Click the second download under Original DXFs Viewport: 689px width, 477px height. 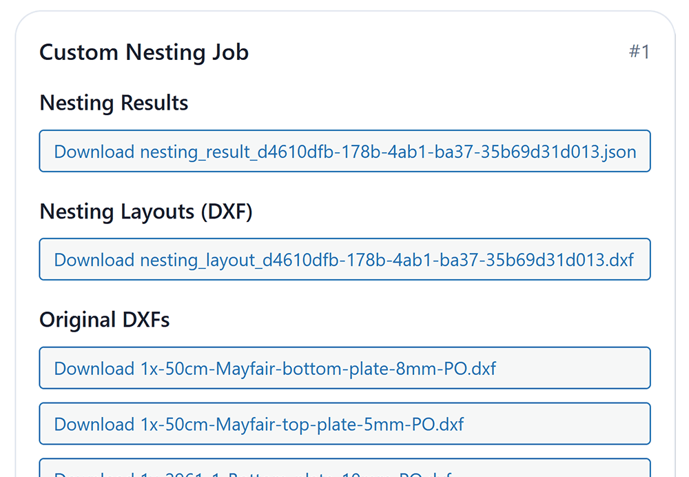tap(344, 424)
